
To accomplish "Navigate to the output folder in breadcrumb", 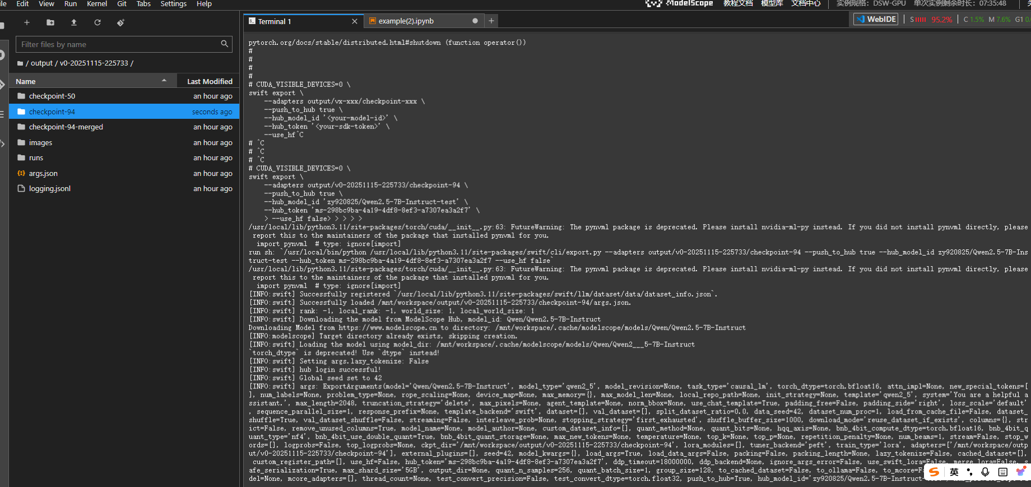I will pyautogui.click(x=41, y=63).
